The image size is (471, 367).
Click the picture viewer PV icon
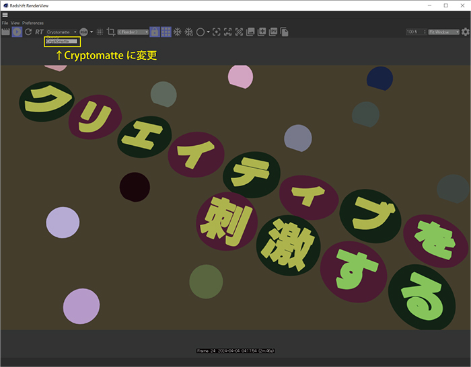click(273, 32)
